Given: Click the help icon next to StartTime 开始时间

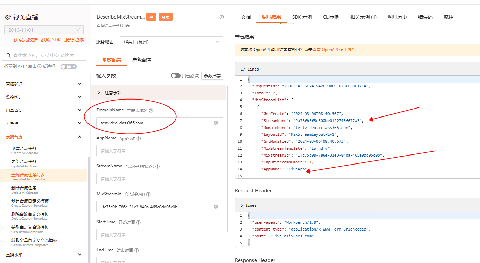Looking at the screenshot, I should pyautogui.click(x=138, y=222).
